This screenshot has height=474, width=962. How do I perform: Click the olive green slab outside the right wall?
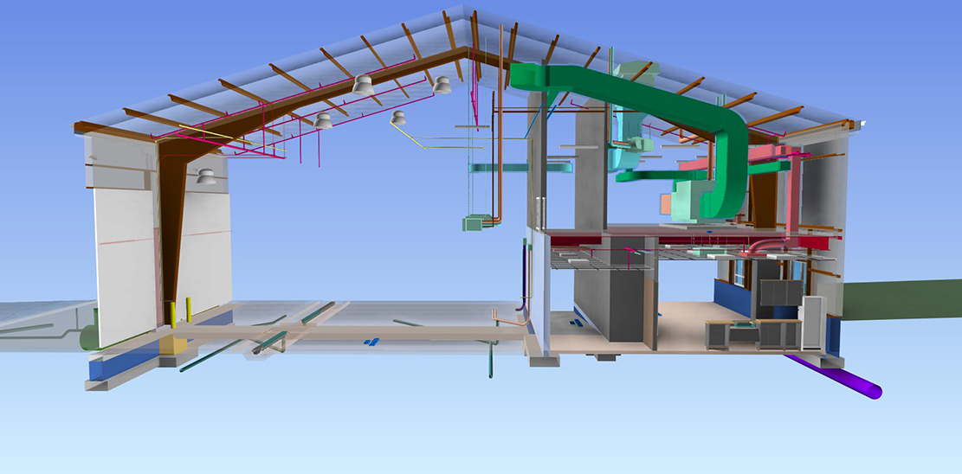tap(901, 300)
